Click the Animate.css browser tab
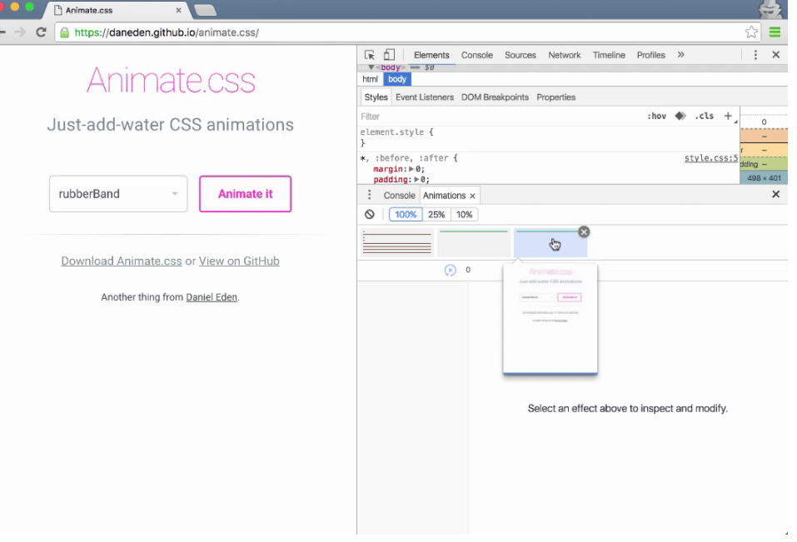This screenshot has width=797, height=542. click(x=117, y=10)
